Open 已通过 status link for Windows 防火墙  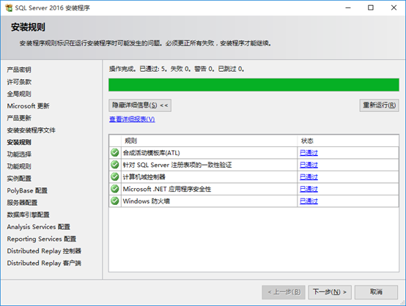(x=309, y=201)
